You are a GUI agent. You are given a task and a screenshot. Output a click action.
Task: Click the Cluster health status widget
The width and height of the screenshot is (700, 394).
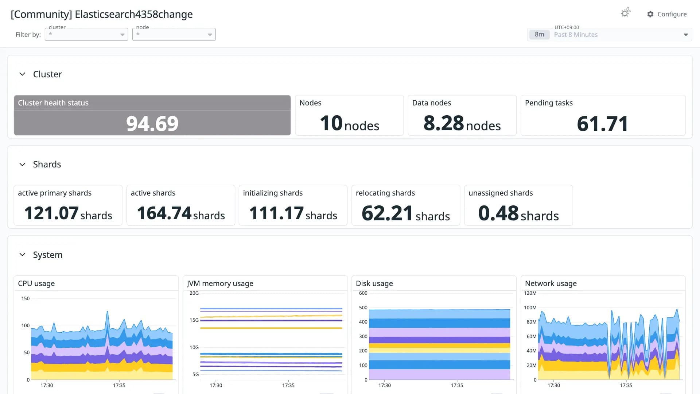coord(152,115)
